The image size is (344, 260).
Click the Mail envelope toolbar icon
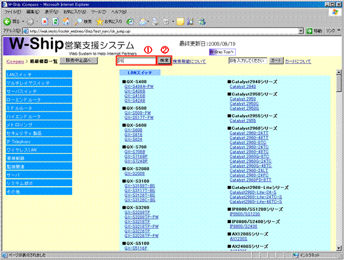143,21
